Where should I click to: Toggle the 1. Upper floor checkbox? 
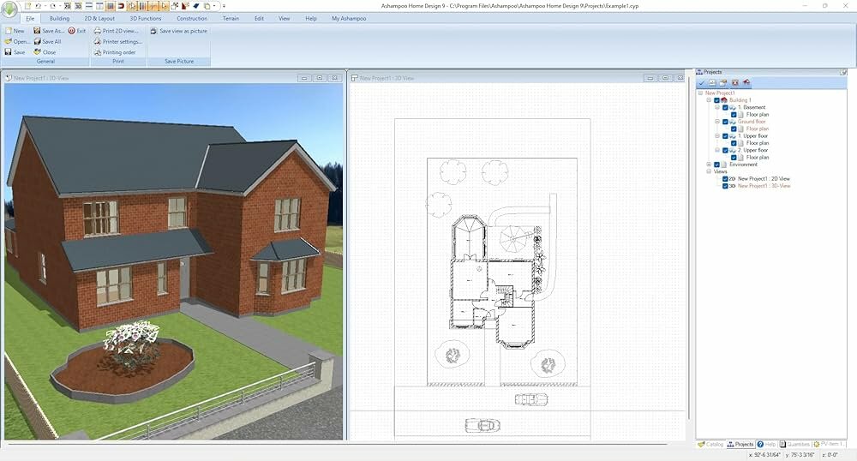point(725,136)
